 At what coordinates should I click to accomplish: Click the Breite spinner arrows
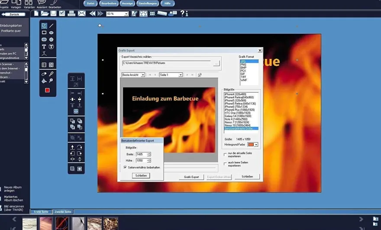[149, 154]
